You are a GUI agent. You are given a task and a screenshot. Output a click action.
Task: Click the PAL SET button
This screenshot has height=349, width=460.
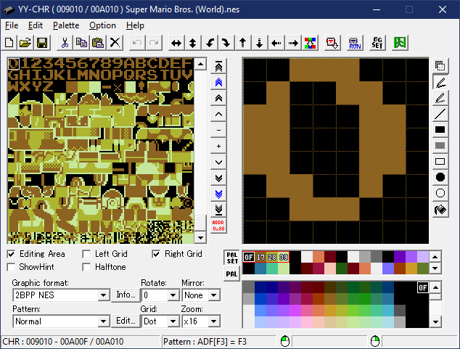pos(231,258)
